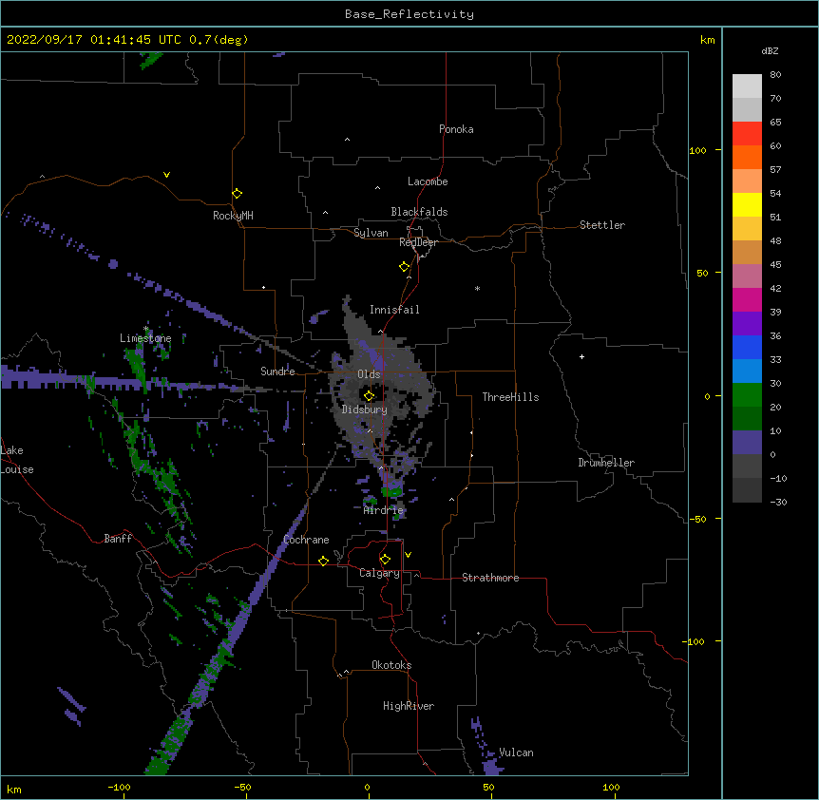819x800 pixels.
Task: Select the 60 dBZ orange color swatch
Action: (747, 157)
